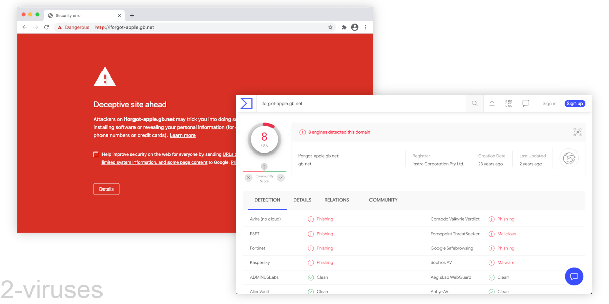Vote malicious with the X community toggle
The width and height of the screenshot is (609, 304).
coord(248,178)
